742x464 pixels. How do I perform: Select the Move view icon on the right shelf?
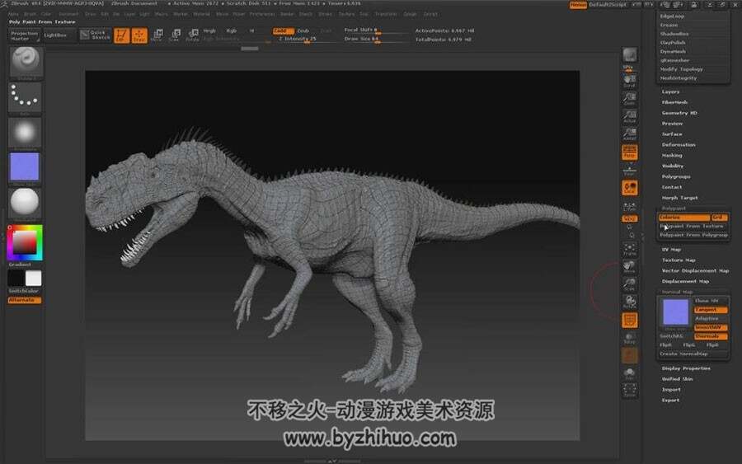[629, 267]
